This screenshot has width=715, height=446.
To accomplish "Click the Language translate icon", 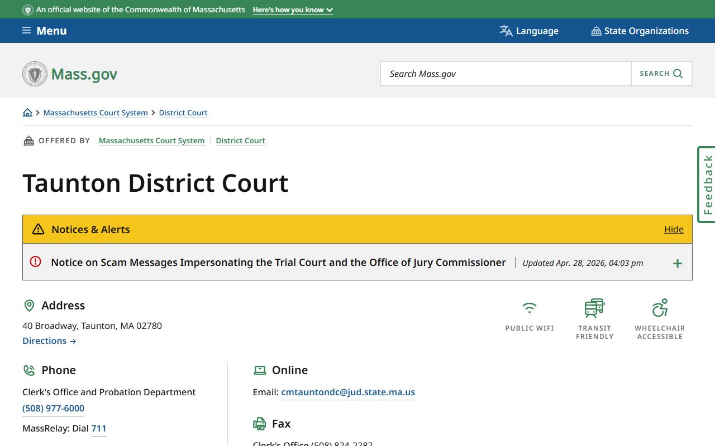I will (x=506, y=31).
